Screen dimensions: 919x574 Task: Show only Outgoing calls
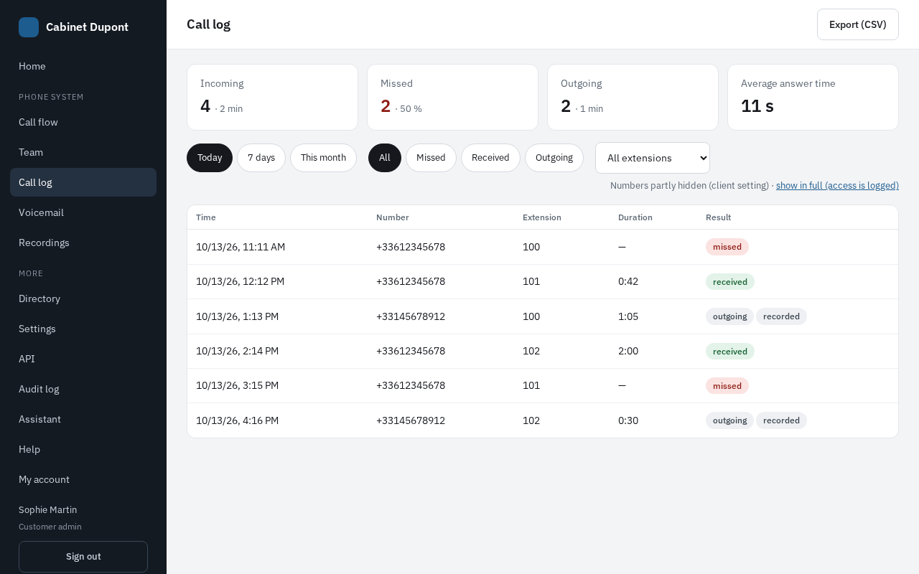coord(554,158)
